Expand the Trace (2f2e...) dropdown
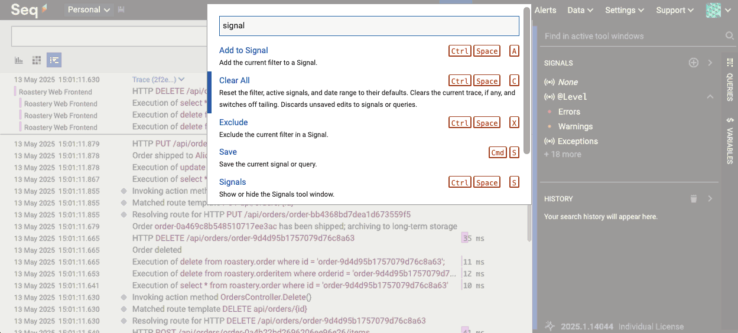This screenshot has width=738, height=333. [158, 79]
